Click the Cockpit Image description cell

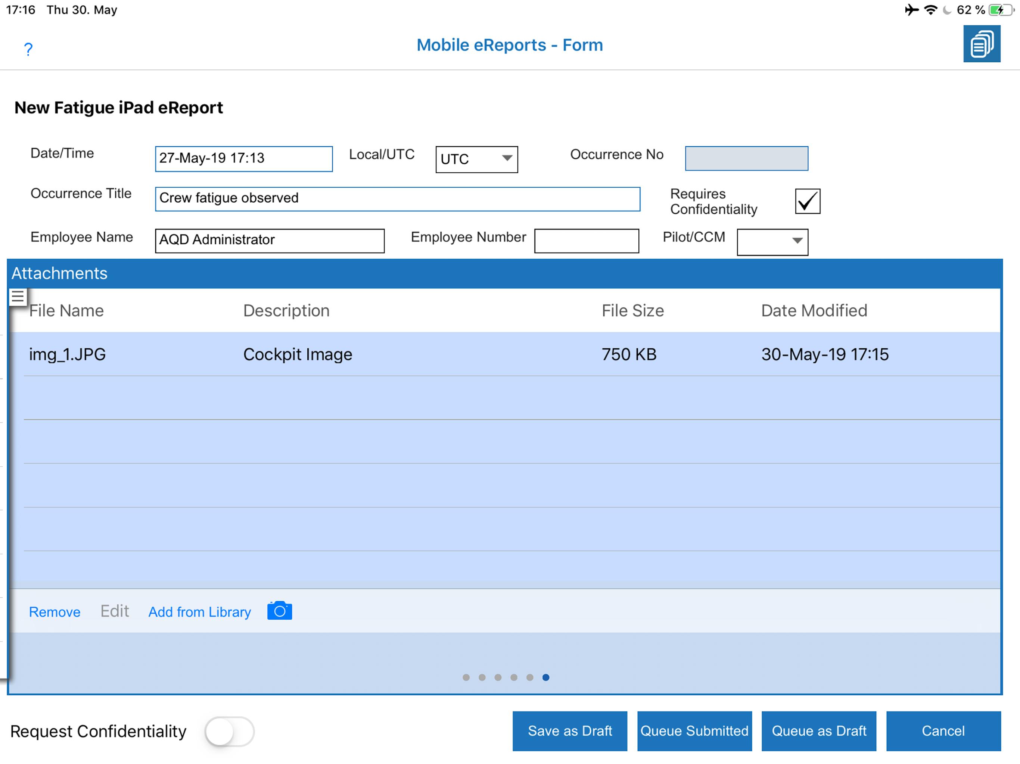tap(298, 354)
